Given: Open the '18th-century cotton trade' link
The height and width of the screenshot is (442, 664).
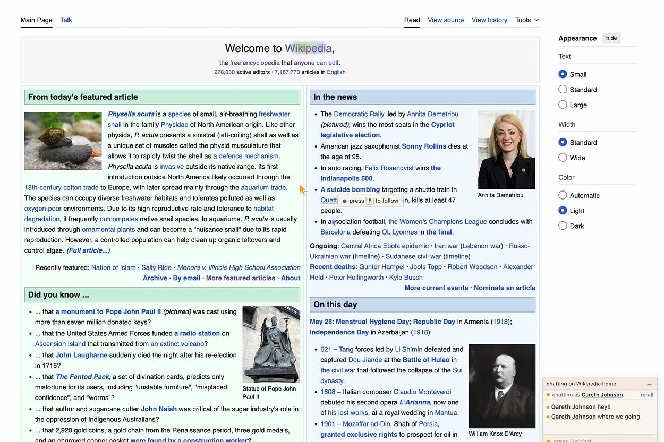Looking at the screenshot, I should coord(62,187).
